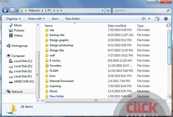Screen dimensions: 173x117
Task: Create a New folder from toolbar
Action: point(72,19)
